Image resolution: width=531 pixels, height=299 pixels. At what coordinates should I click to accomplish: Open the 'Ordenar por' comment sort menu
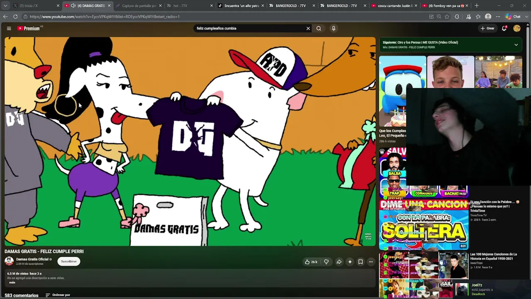(58, 295)
